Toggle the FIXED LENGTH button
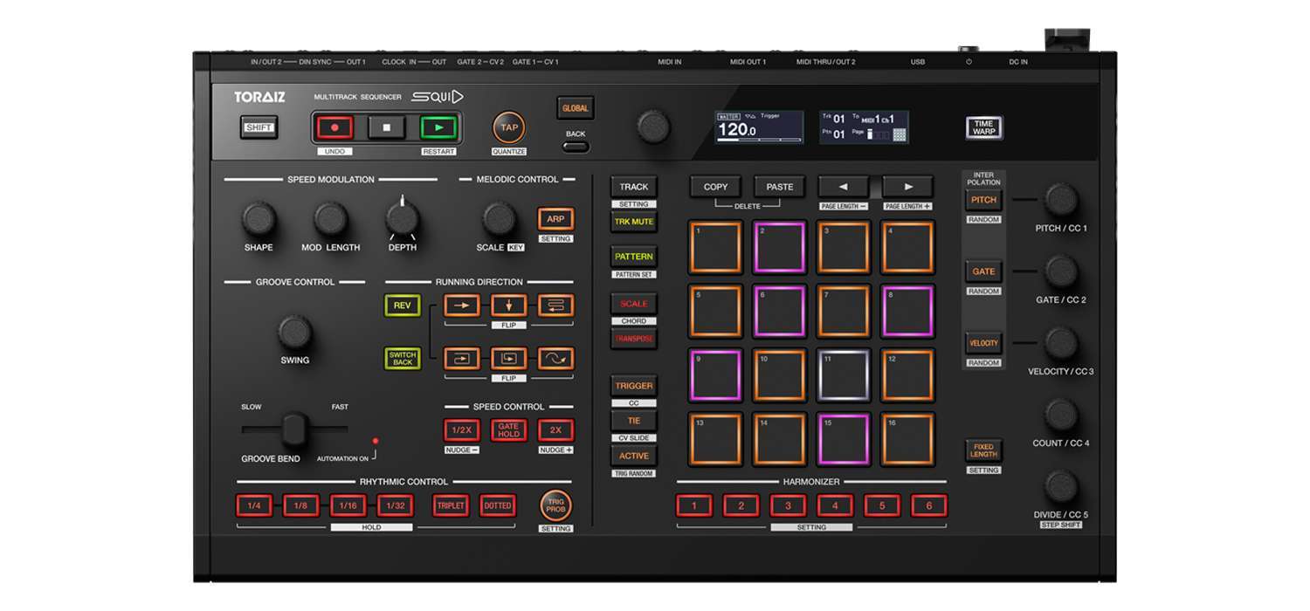This screenshot has height=611, width=1310. 983,450
